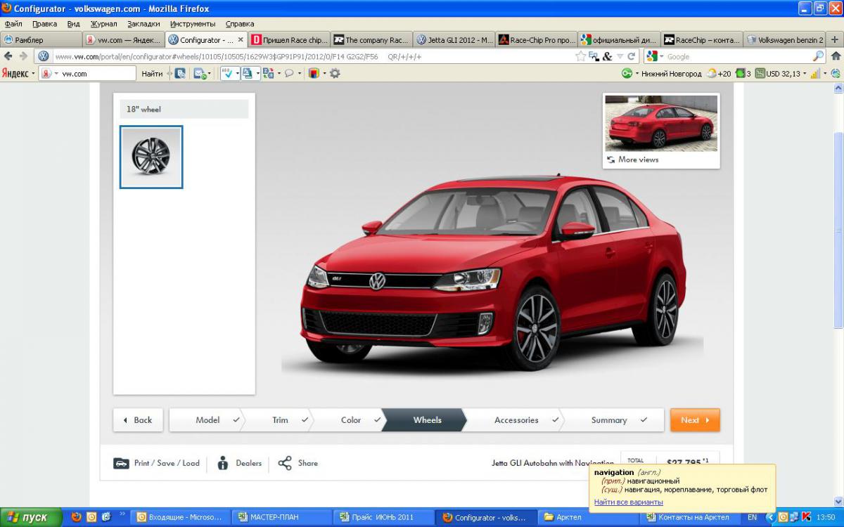Open the address bar history dropdown arrow
Screen dimensions: 844x527
[x=619, y=56]
